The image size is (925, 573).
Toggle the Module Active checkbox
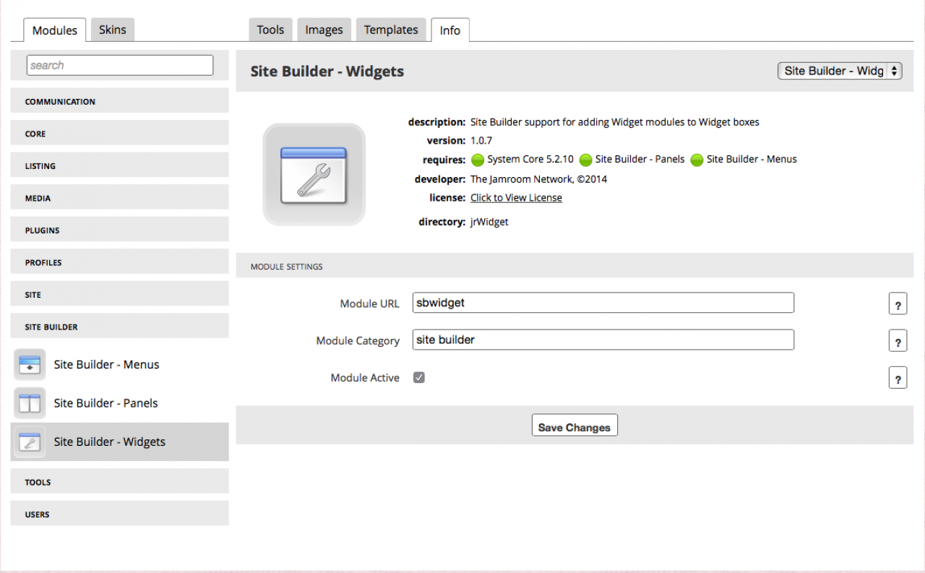tap(419, 377)
